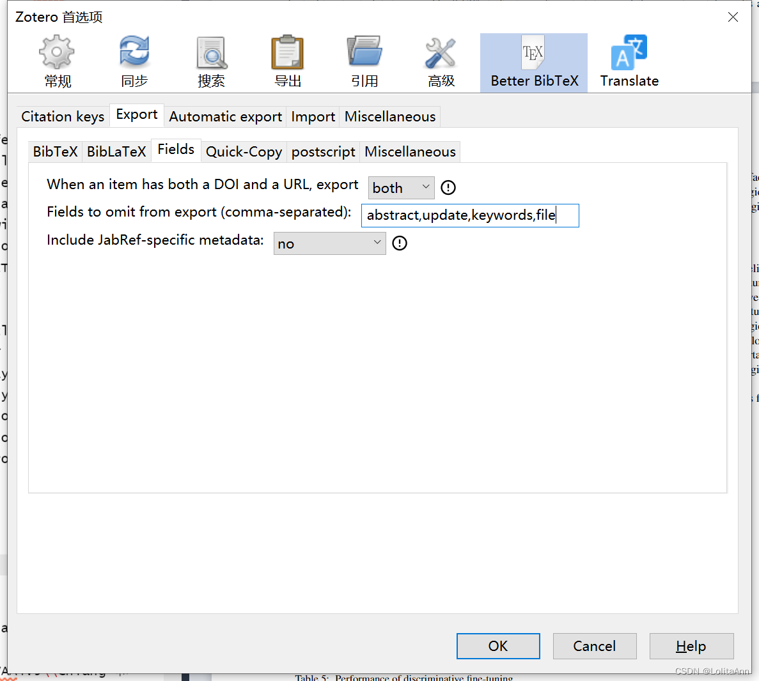759x681 pixels.
Task: Focus the fields to omit from export input
Action: coord(470,215)
